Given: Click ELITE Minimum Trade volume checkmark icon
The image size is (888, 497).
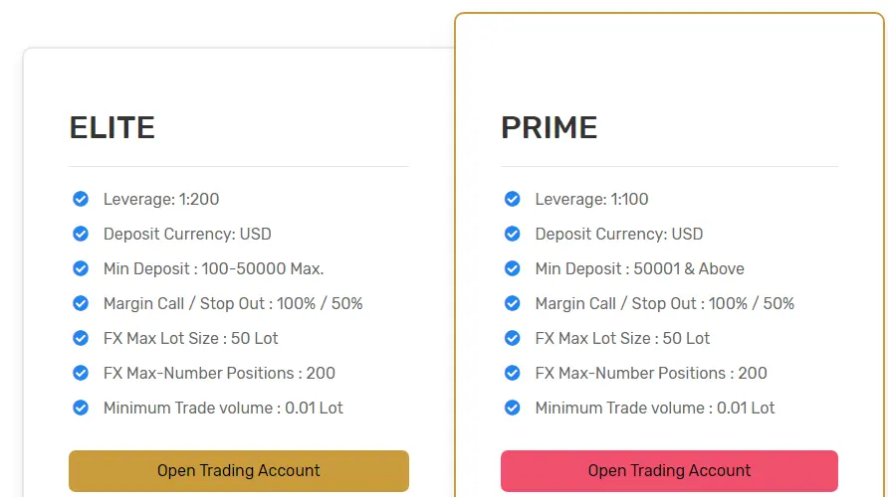Looking at the screenshot, I should 81,408.
